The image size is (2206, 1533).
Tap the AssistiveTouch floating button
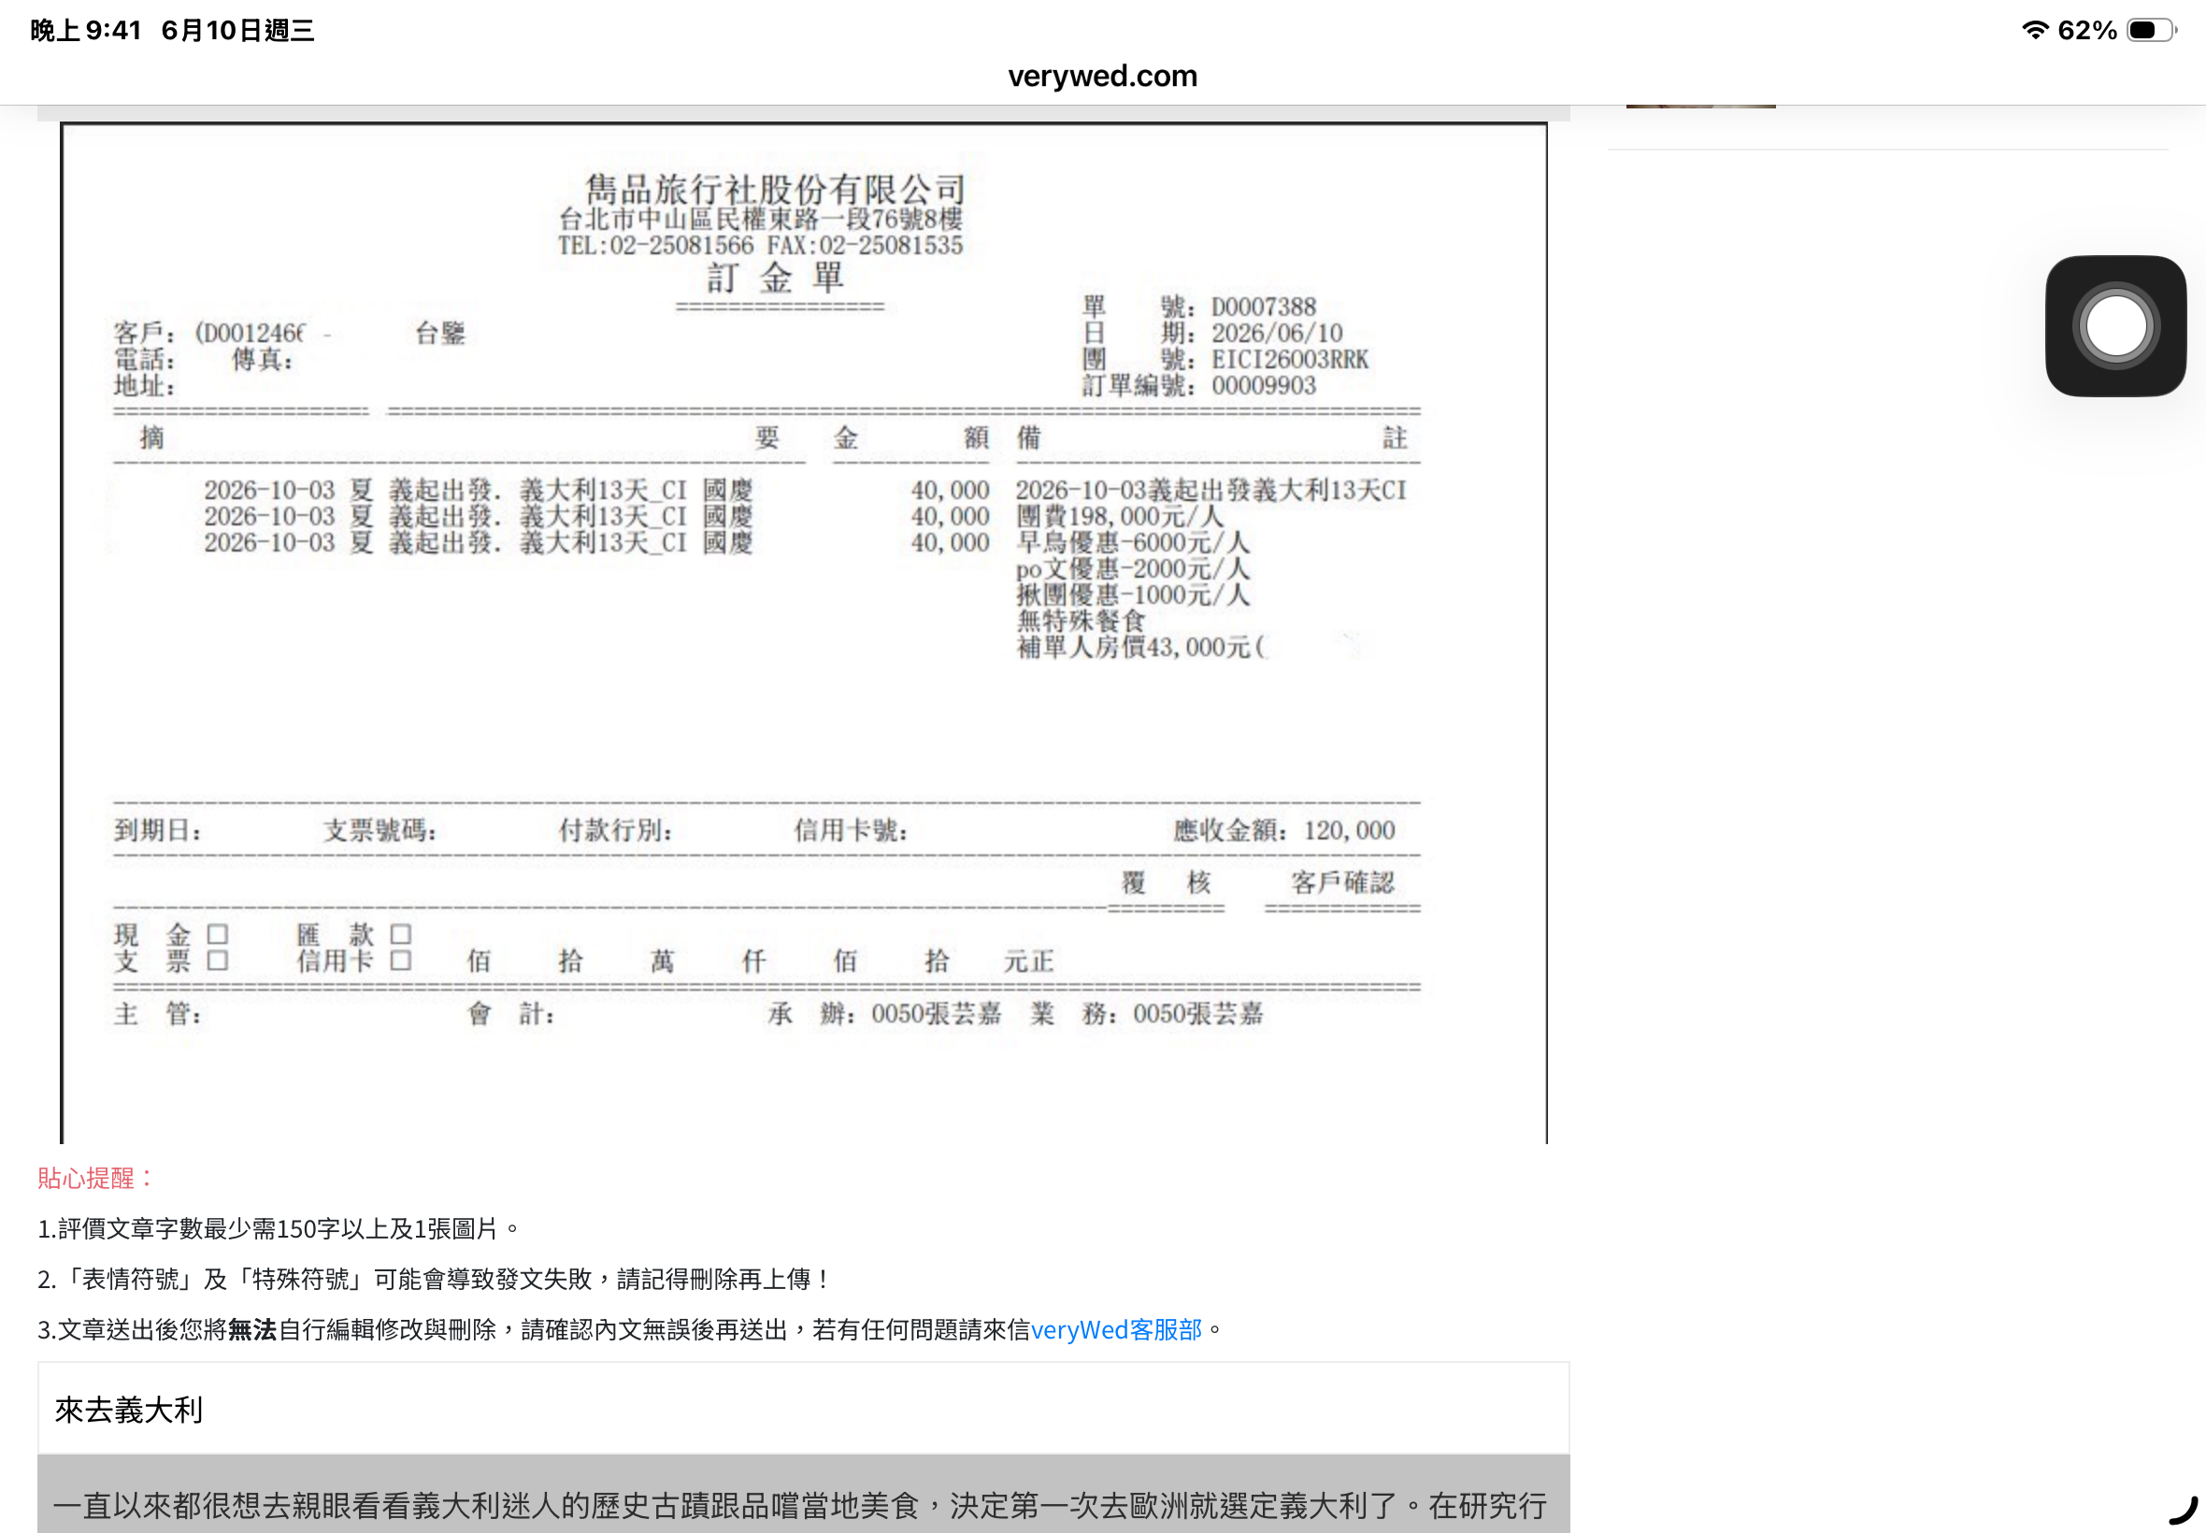point(2114,325)
